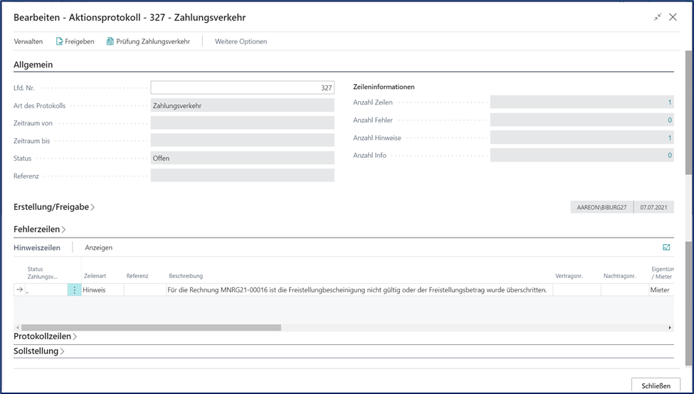The image size is (694, 394).
Task: Open the Verwalten menu
Action: [x=28, y=41]
